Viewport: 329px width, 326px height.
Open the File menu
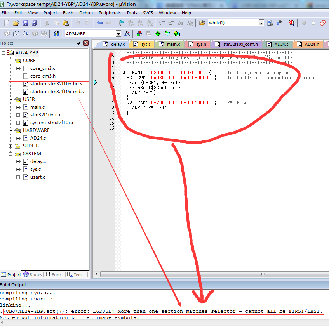pyautogui.click(x=5, y=13)
